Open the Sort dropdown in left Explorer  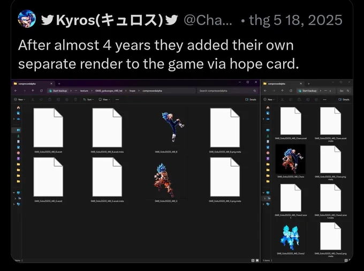point(88,100)
